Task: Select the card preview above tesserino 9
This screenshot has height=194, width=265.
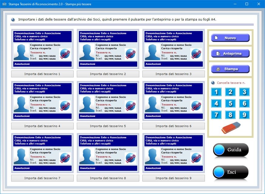Action: pos(174,153)
